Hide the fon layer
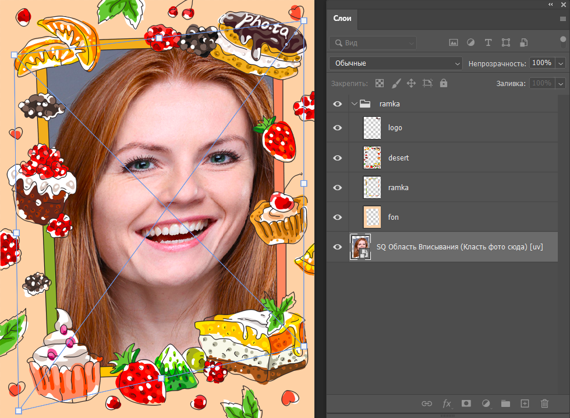The image size is (570, 418). pos(337,217)
